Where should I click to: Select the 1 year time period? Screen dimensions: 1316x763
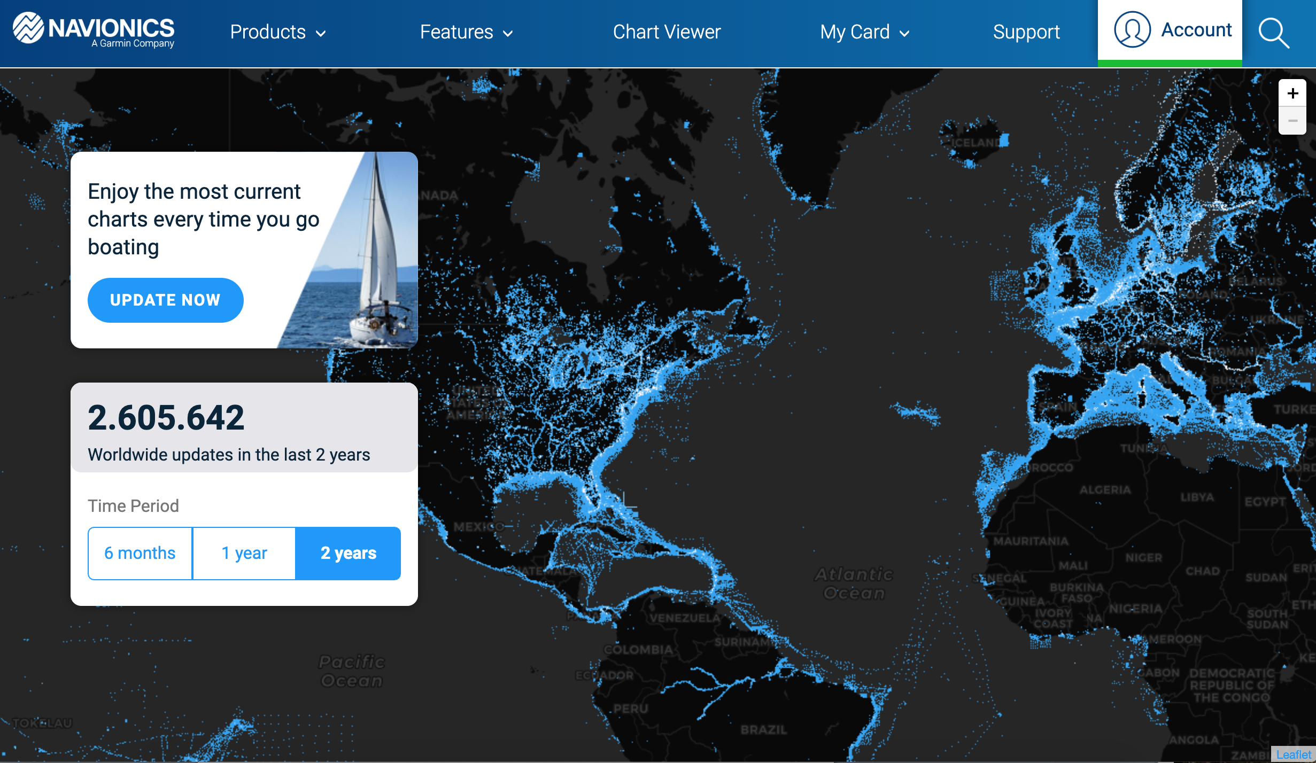[x=243, y=552]
